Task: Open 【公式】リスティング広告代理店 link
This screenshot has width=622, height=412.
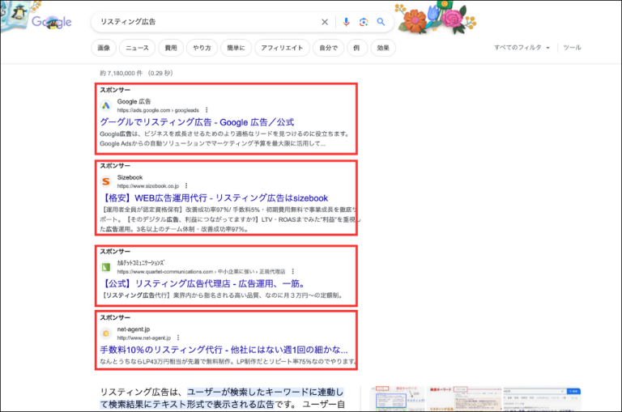Action: [203, 283]
